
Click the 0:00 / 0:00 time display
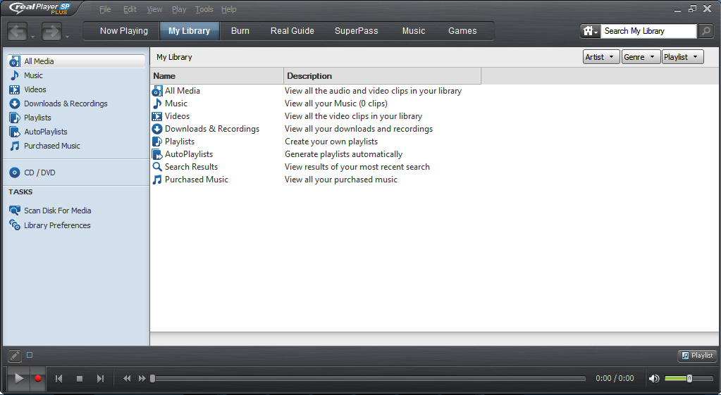tap(615, 379)
